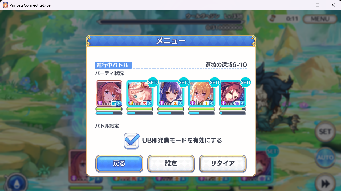341x191 pixels.
Task: Click the first character's green HP bar
Action: point(109,109)
